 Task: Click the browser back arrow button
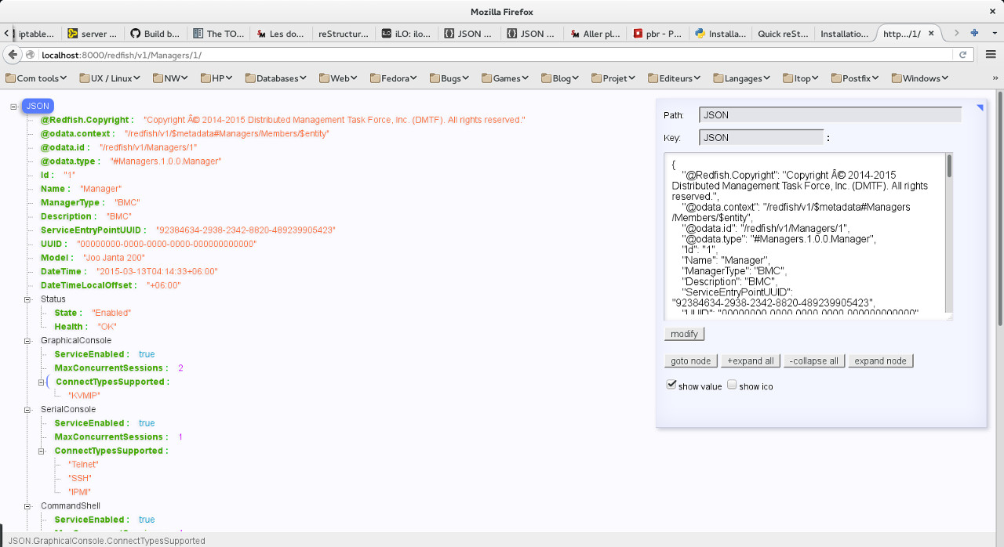(12, 55)
